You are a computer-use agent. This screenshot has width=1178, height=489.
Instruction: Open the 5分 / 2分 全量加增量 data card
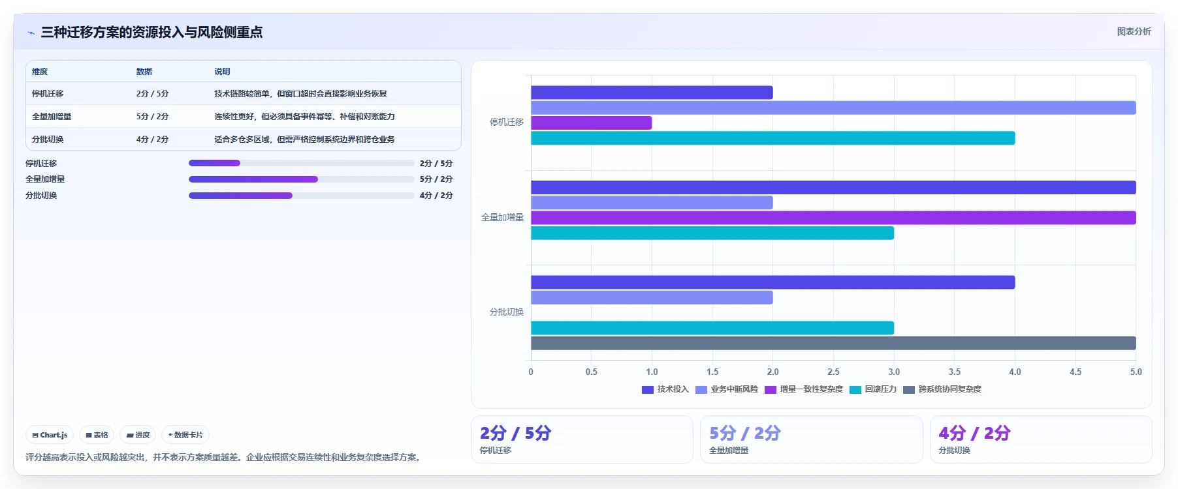(811, 439)
